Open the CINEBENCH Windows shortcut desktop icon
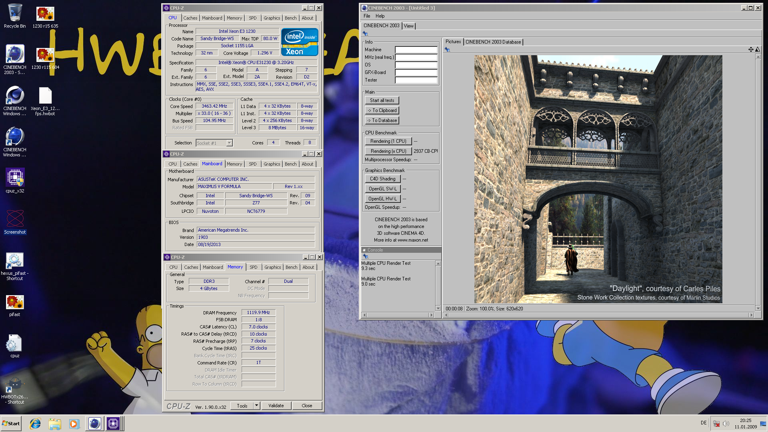This screenshot has height=432, width=768. [x=15, y=101]
